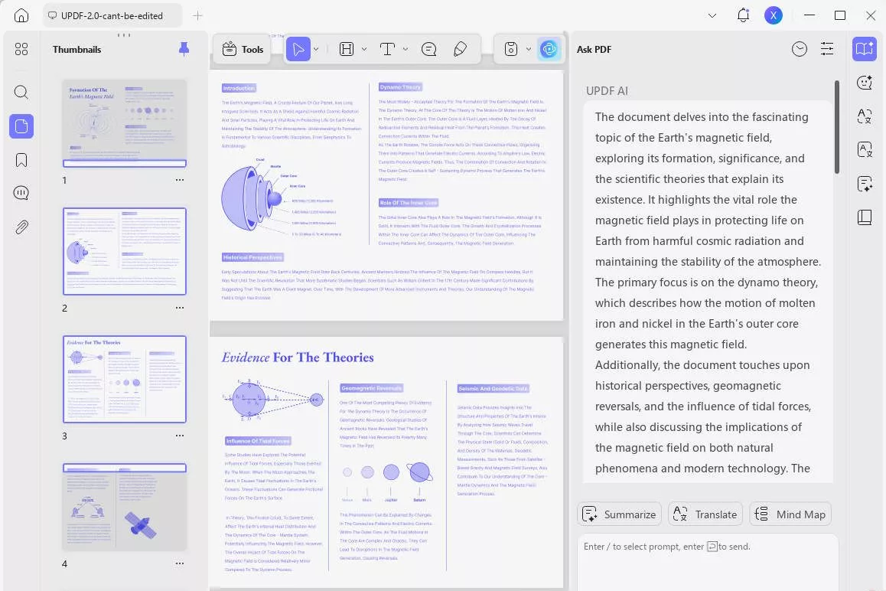Keep Ask PDF AI mode highlighted
The width and height of the screenshot is (886, 591).
click(x=865, y=49)
